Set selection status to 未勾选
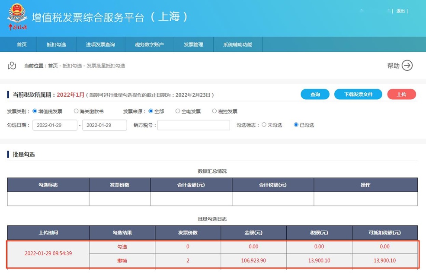426x275 pixels. [x=264, y=125]
